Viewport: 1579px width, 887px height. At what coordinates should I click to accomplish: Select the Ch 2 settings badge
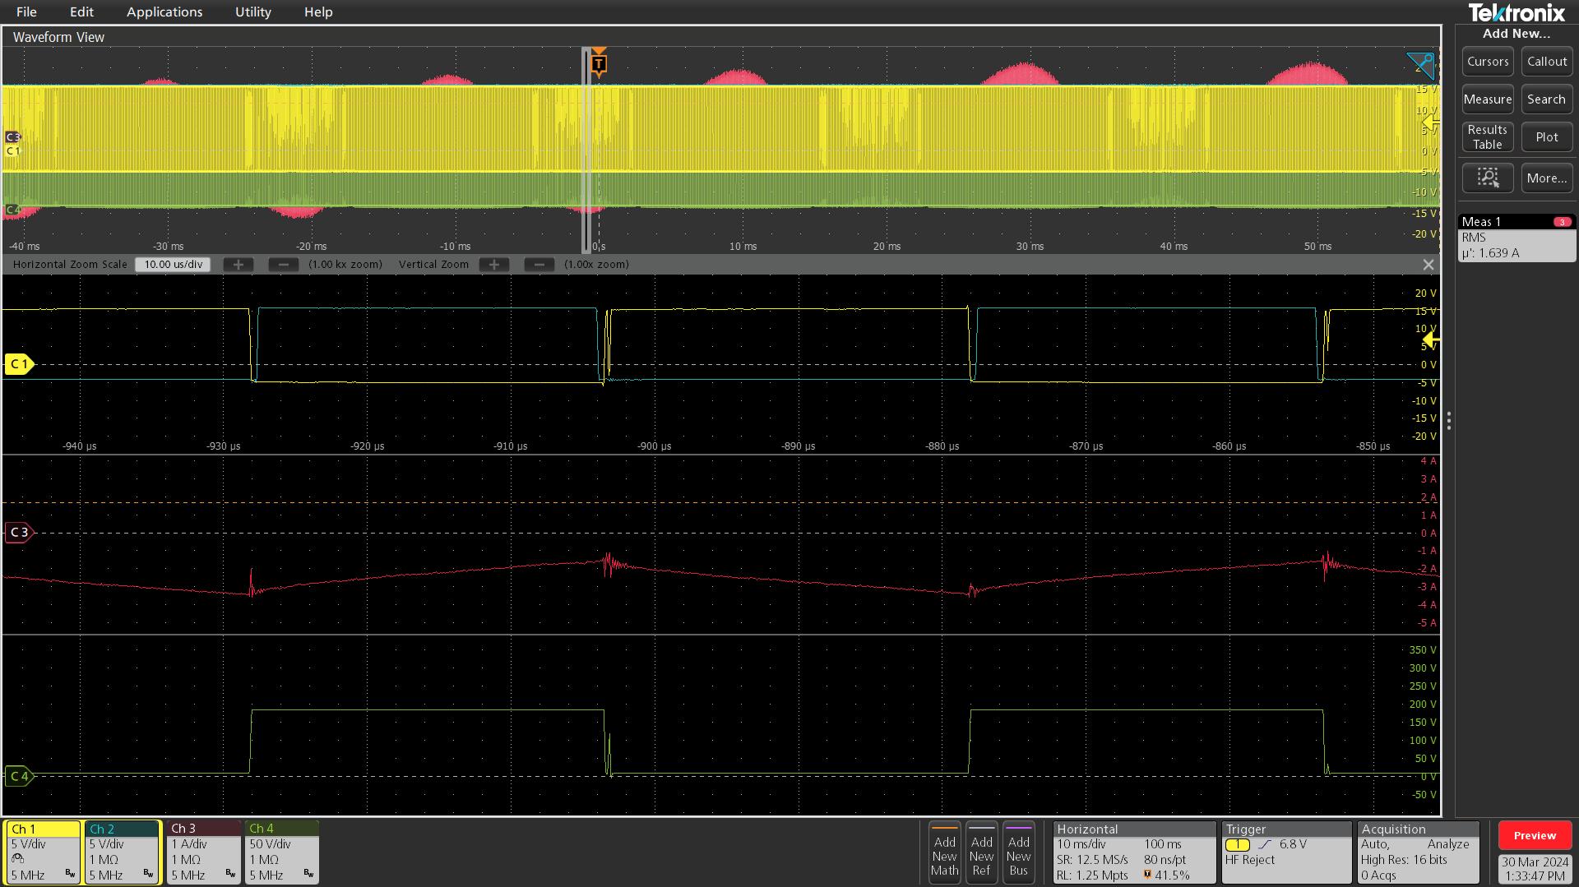122,852
